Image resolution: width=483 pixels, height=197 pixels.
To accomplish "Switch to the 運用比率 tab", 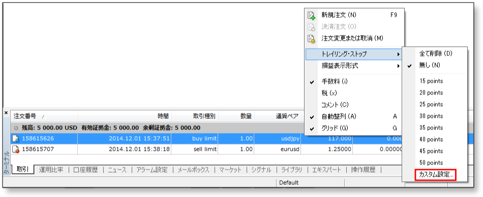I will click(51, 170).
